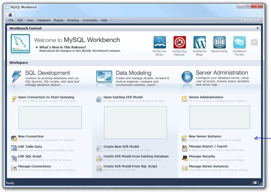Click Manage Connections link
This screenshot has height=192, width=271.
point(35,166)
